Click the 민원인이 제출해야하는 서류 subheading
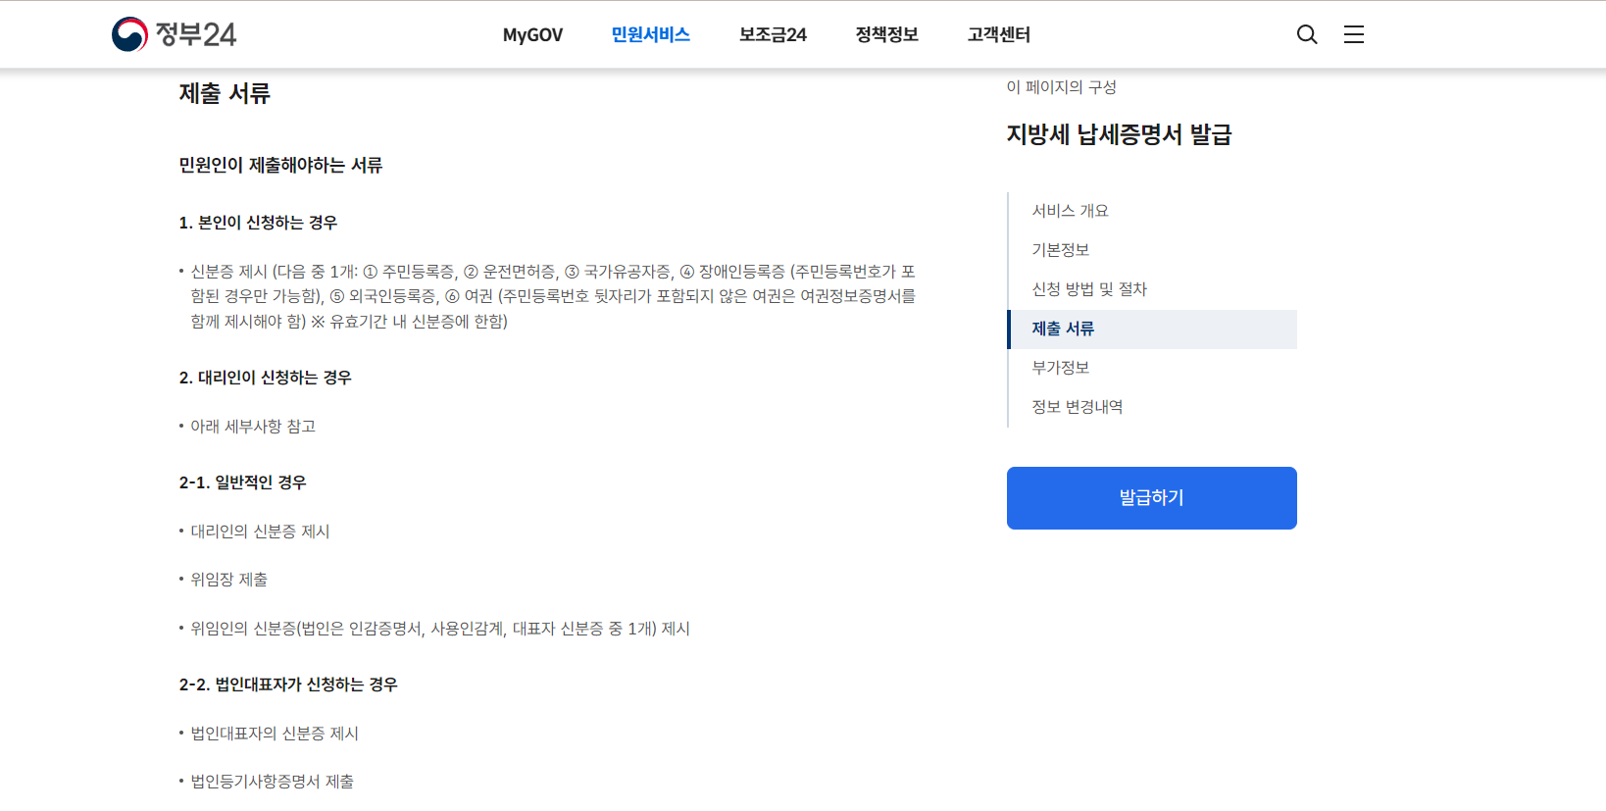 point(280,165)
